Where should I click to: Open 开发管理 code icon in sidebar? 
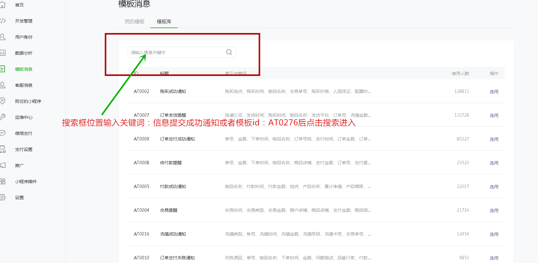3,21
